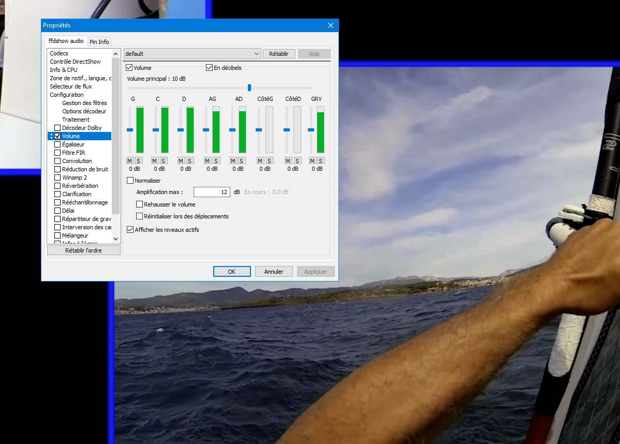Enable the Égaliseur filter checkbox
This screenshot has width=620, height=444.
click(58, 144)
